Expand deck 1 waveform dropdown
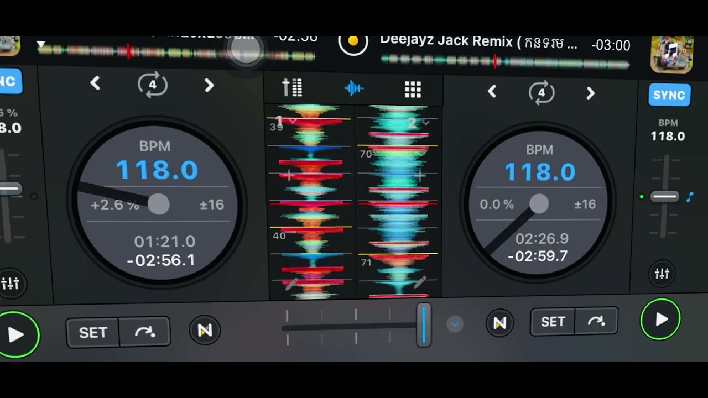 click(293, 121)
